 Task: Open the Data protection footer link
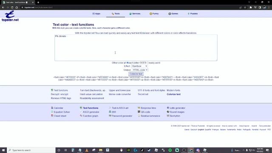click(265, 126)
